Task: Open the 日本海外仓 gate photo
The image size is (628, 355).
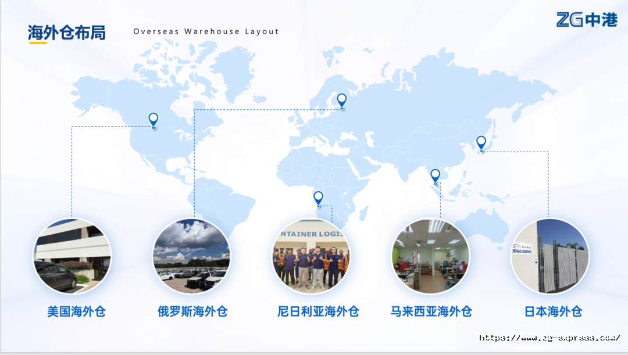Action: click(x=550, y=257)
